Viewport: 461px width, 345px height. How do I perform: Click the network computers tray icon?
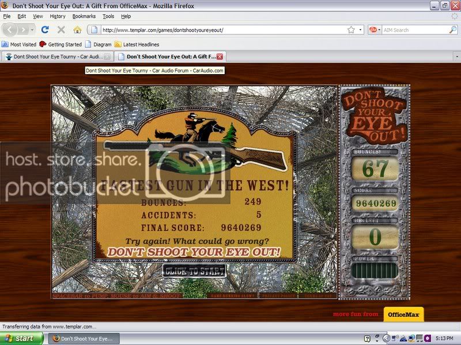coord(411,339)
